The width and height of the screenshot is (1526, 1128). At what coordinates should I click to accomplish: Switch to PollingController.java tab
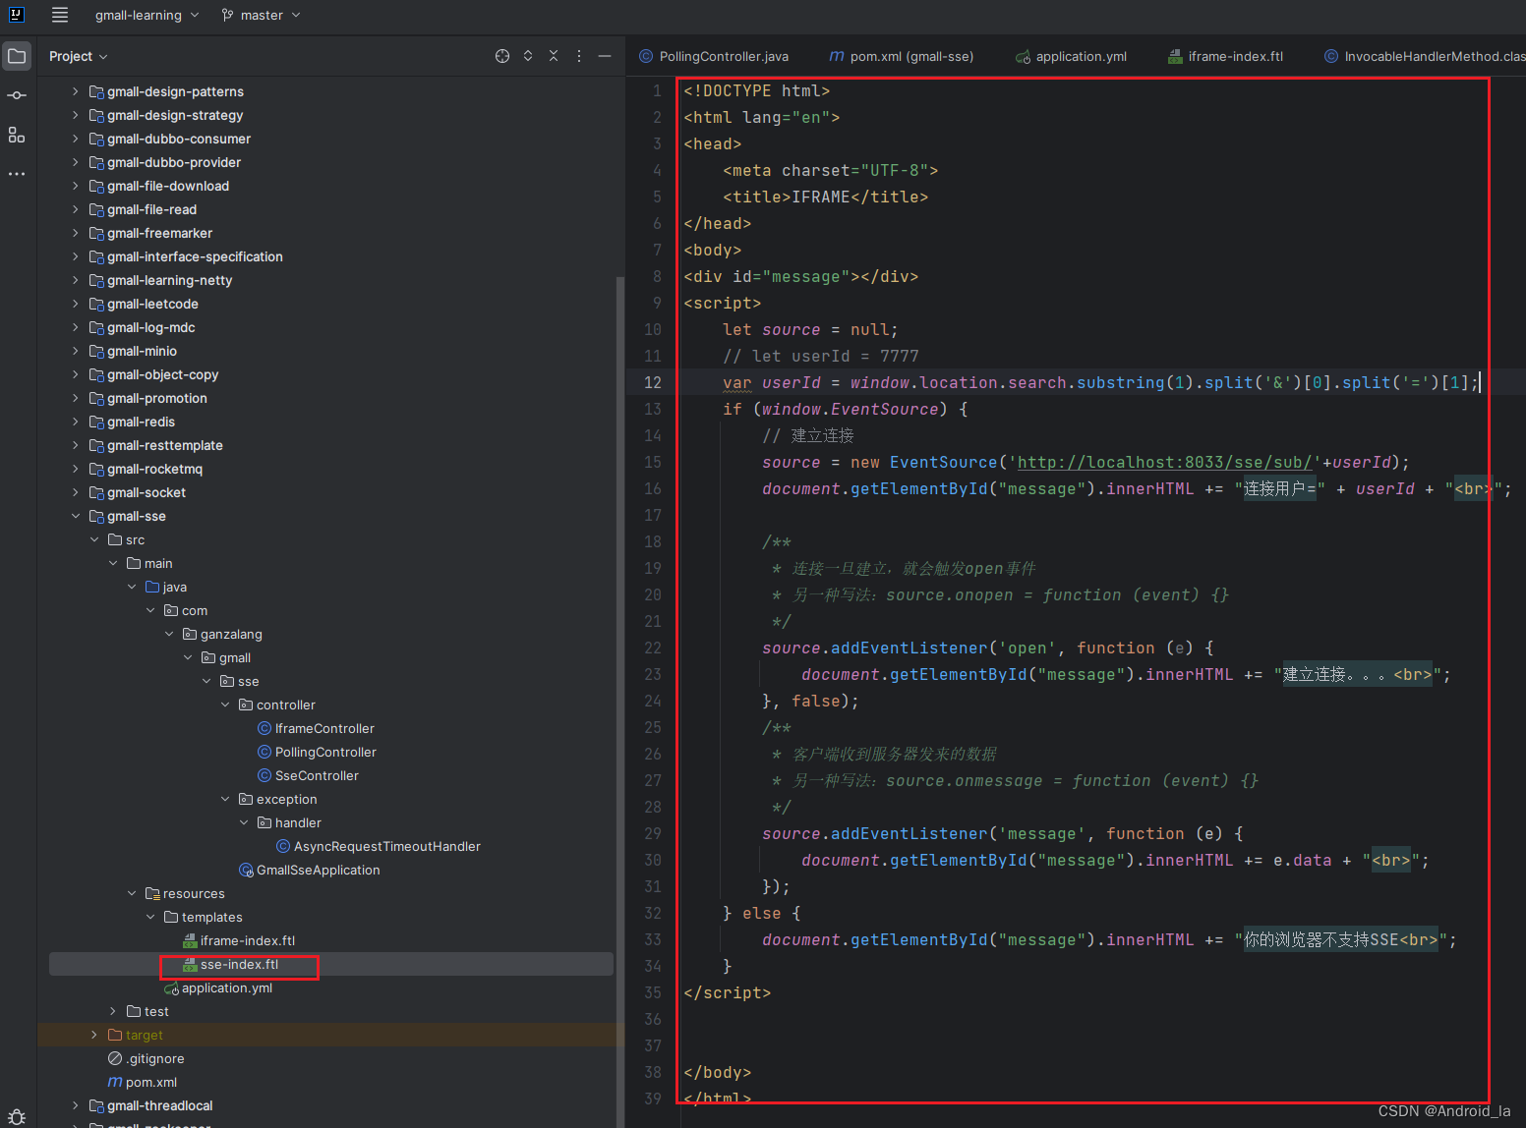point(714,56)
